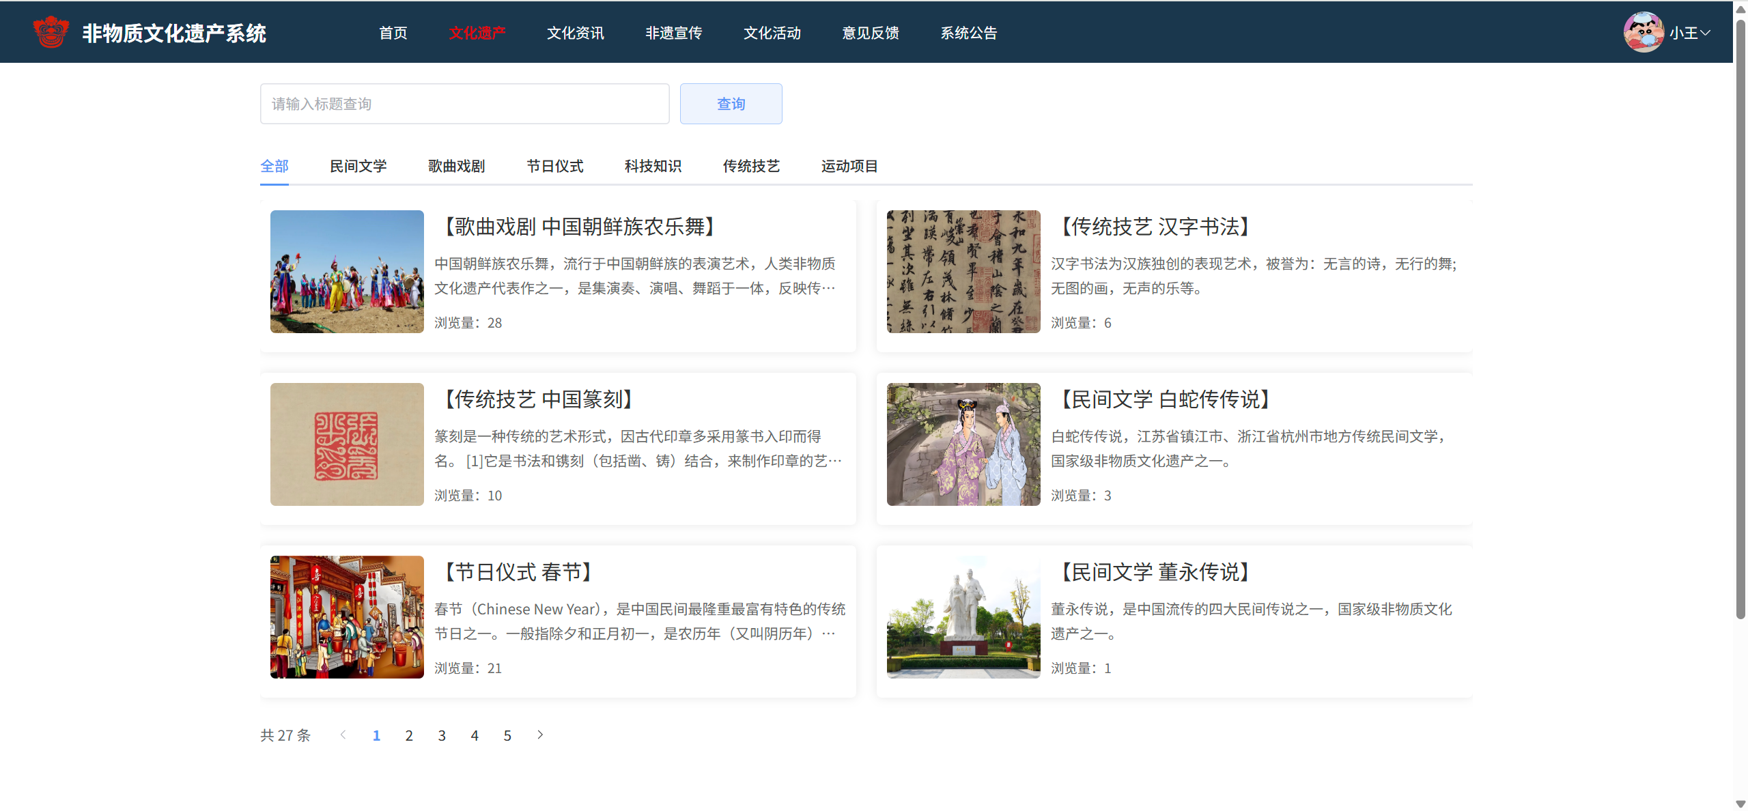Click the 中国篆刻 seal thumbnail

tap(347, 444)
